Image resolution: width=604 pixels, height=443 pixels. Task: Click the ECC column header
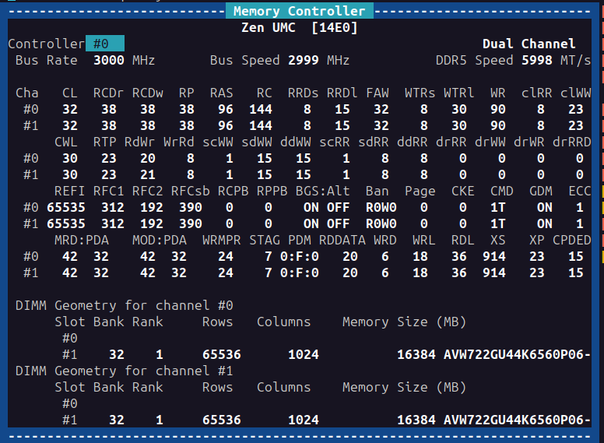[579, 191]
